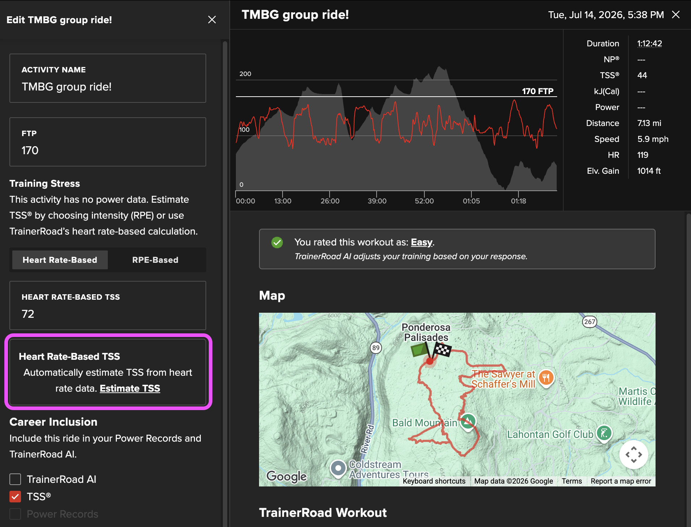Image resolution: width=691 pixels, height=527 pixels.
Task: Click The Sawyer restaurant map pin
Action: tap(546, 378)
